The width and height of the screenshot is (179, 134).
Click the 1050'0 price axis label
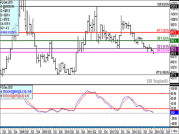(175, 14)
